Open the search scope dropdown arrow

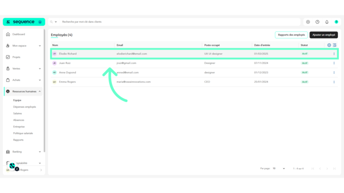[55, 22]
